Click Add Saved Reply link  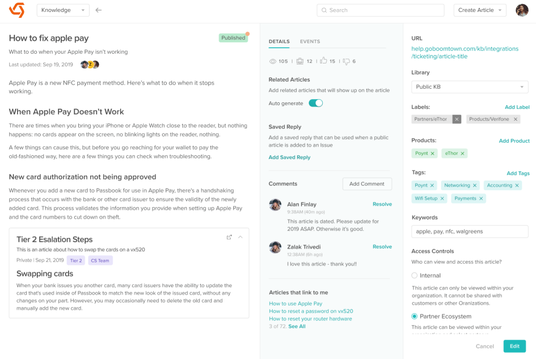pos(289,157)
